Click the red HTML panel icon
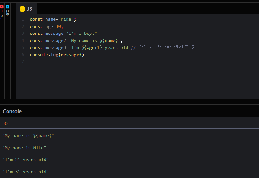 [x=2, y=7]
